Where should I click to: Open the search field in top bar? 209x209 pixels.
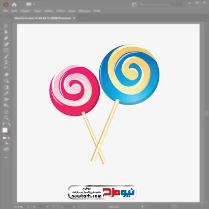tap(161, 5)
